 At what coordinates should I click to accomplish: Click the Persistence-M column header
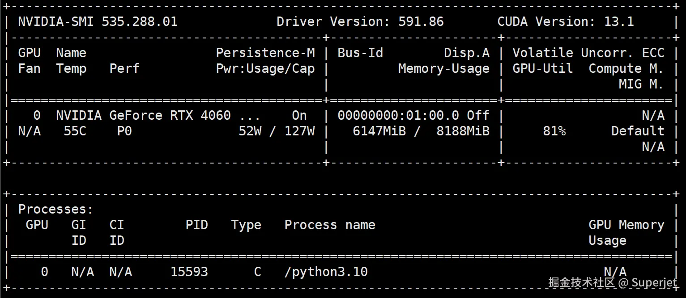(x=265, y=53)
